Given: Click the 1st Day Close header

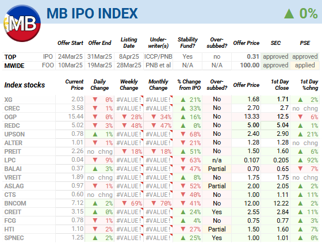Looking at the screenshot, I should coord(280,85).
